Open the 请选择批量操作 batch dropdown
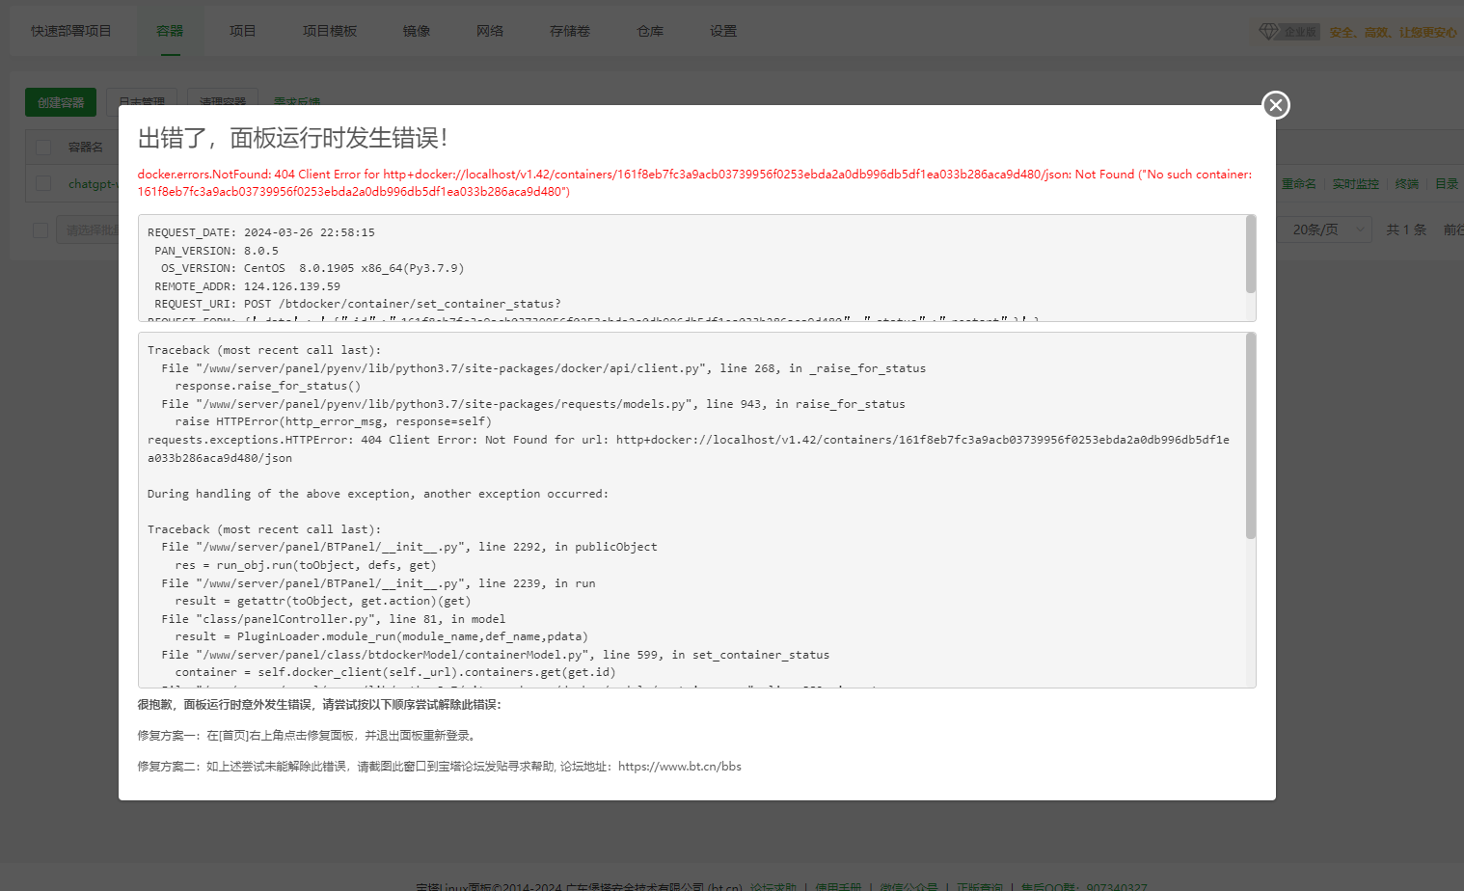The height and width of the screenshot is (891, 1464). [x=88, y=230]
